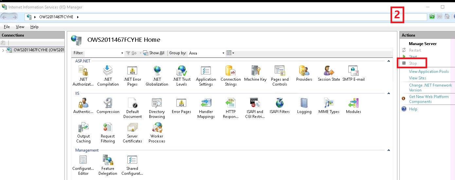
Task: Open the IIS Authentication feature
Action: click(83, 106)
